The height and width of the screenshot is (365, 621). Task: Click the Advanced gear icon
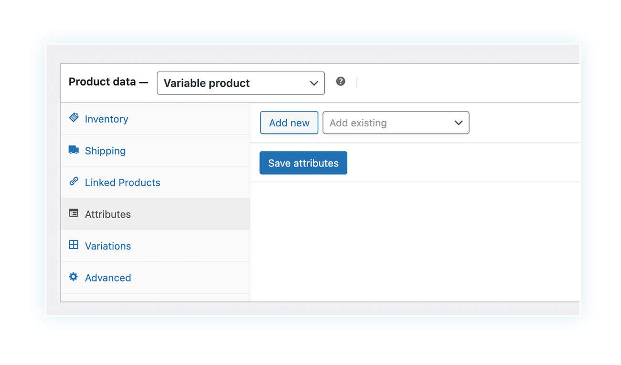(x=74, y=277)
